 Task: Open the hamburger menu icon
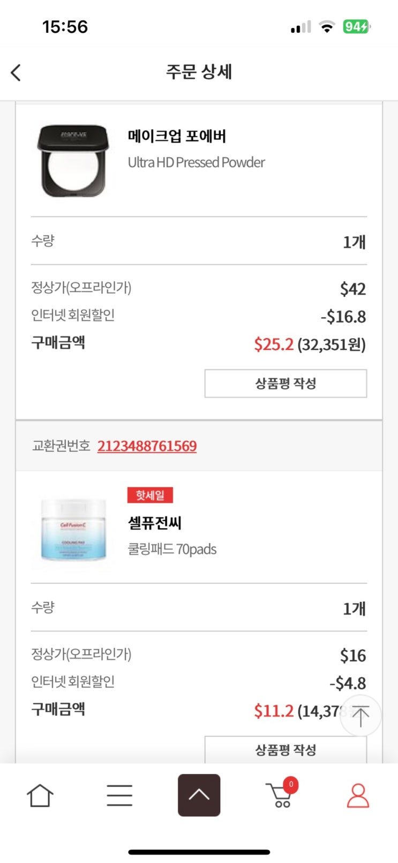pos(119,795)
